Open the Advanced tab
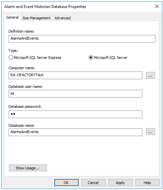 [x=62, y=18]
